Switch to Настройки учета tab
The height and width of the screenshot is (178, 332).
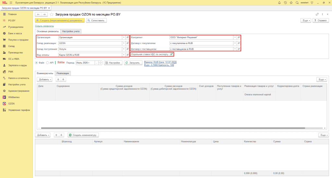tap(71, 31)
